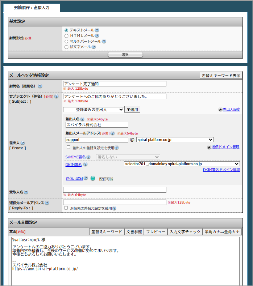Click the green 送信元認証 status indicator
The image size is (253, 286).
(93, 179)
